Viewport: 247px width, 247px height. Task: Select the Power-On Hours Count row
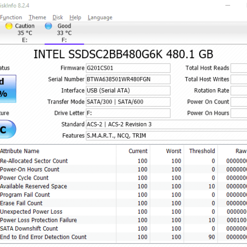[123, 170]
